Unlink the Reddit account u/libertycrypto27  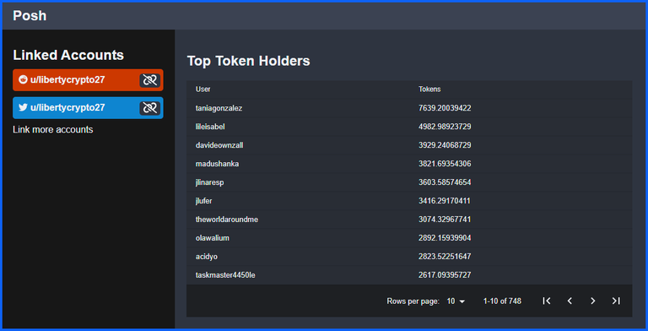click(x=149, y=80)
